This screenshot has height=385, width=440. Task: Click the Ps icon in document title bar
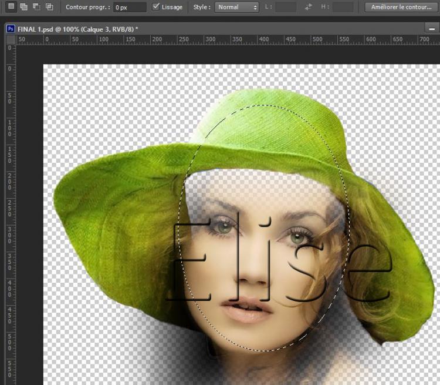point(10,28)
